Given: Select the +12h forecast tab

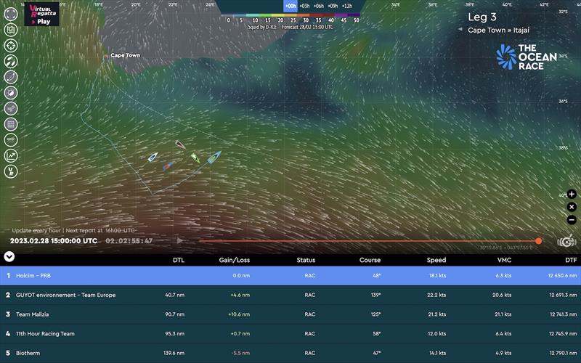Looking at the screenshot, I should [347, 6].
